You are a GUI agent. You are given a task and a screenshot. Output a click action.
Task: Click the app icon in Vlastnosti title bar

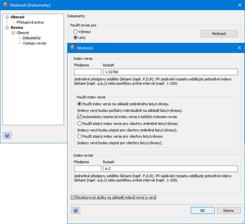point(5,5)
